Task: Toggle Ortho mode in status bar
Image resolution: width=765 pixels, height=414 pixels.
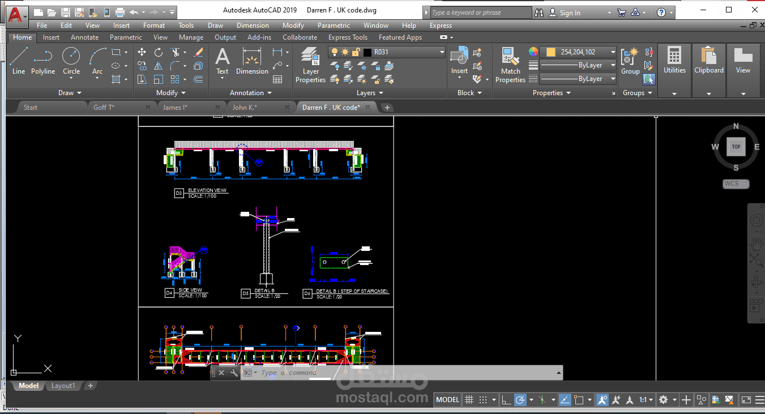Action: (x=506, y=400)
